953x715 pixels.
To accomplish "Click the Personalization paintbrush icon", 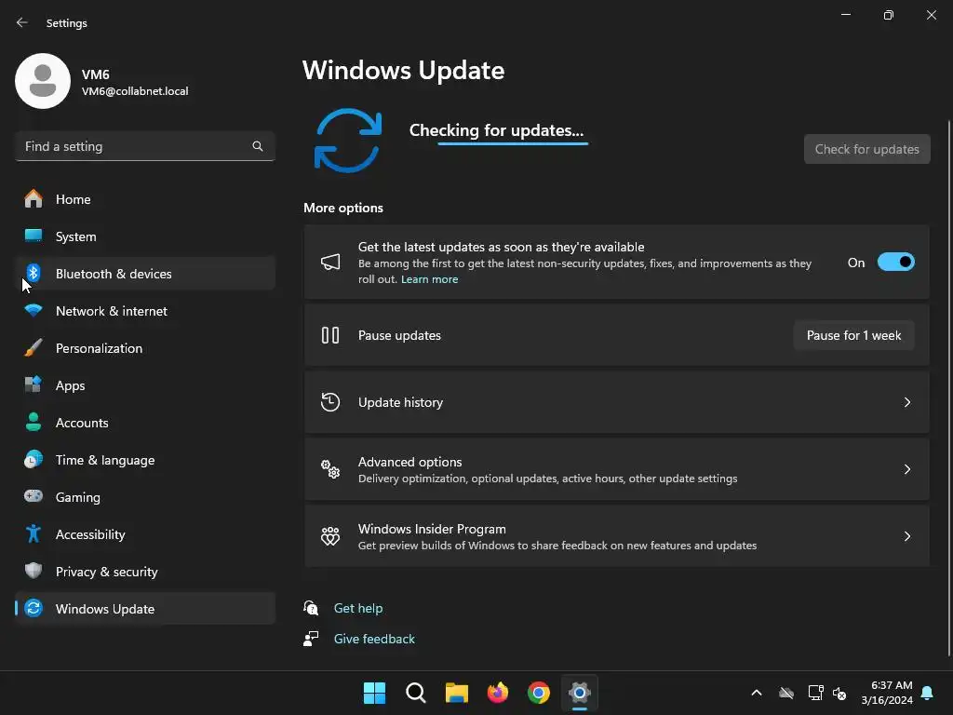I will (34, 348).
